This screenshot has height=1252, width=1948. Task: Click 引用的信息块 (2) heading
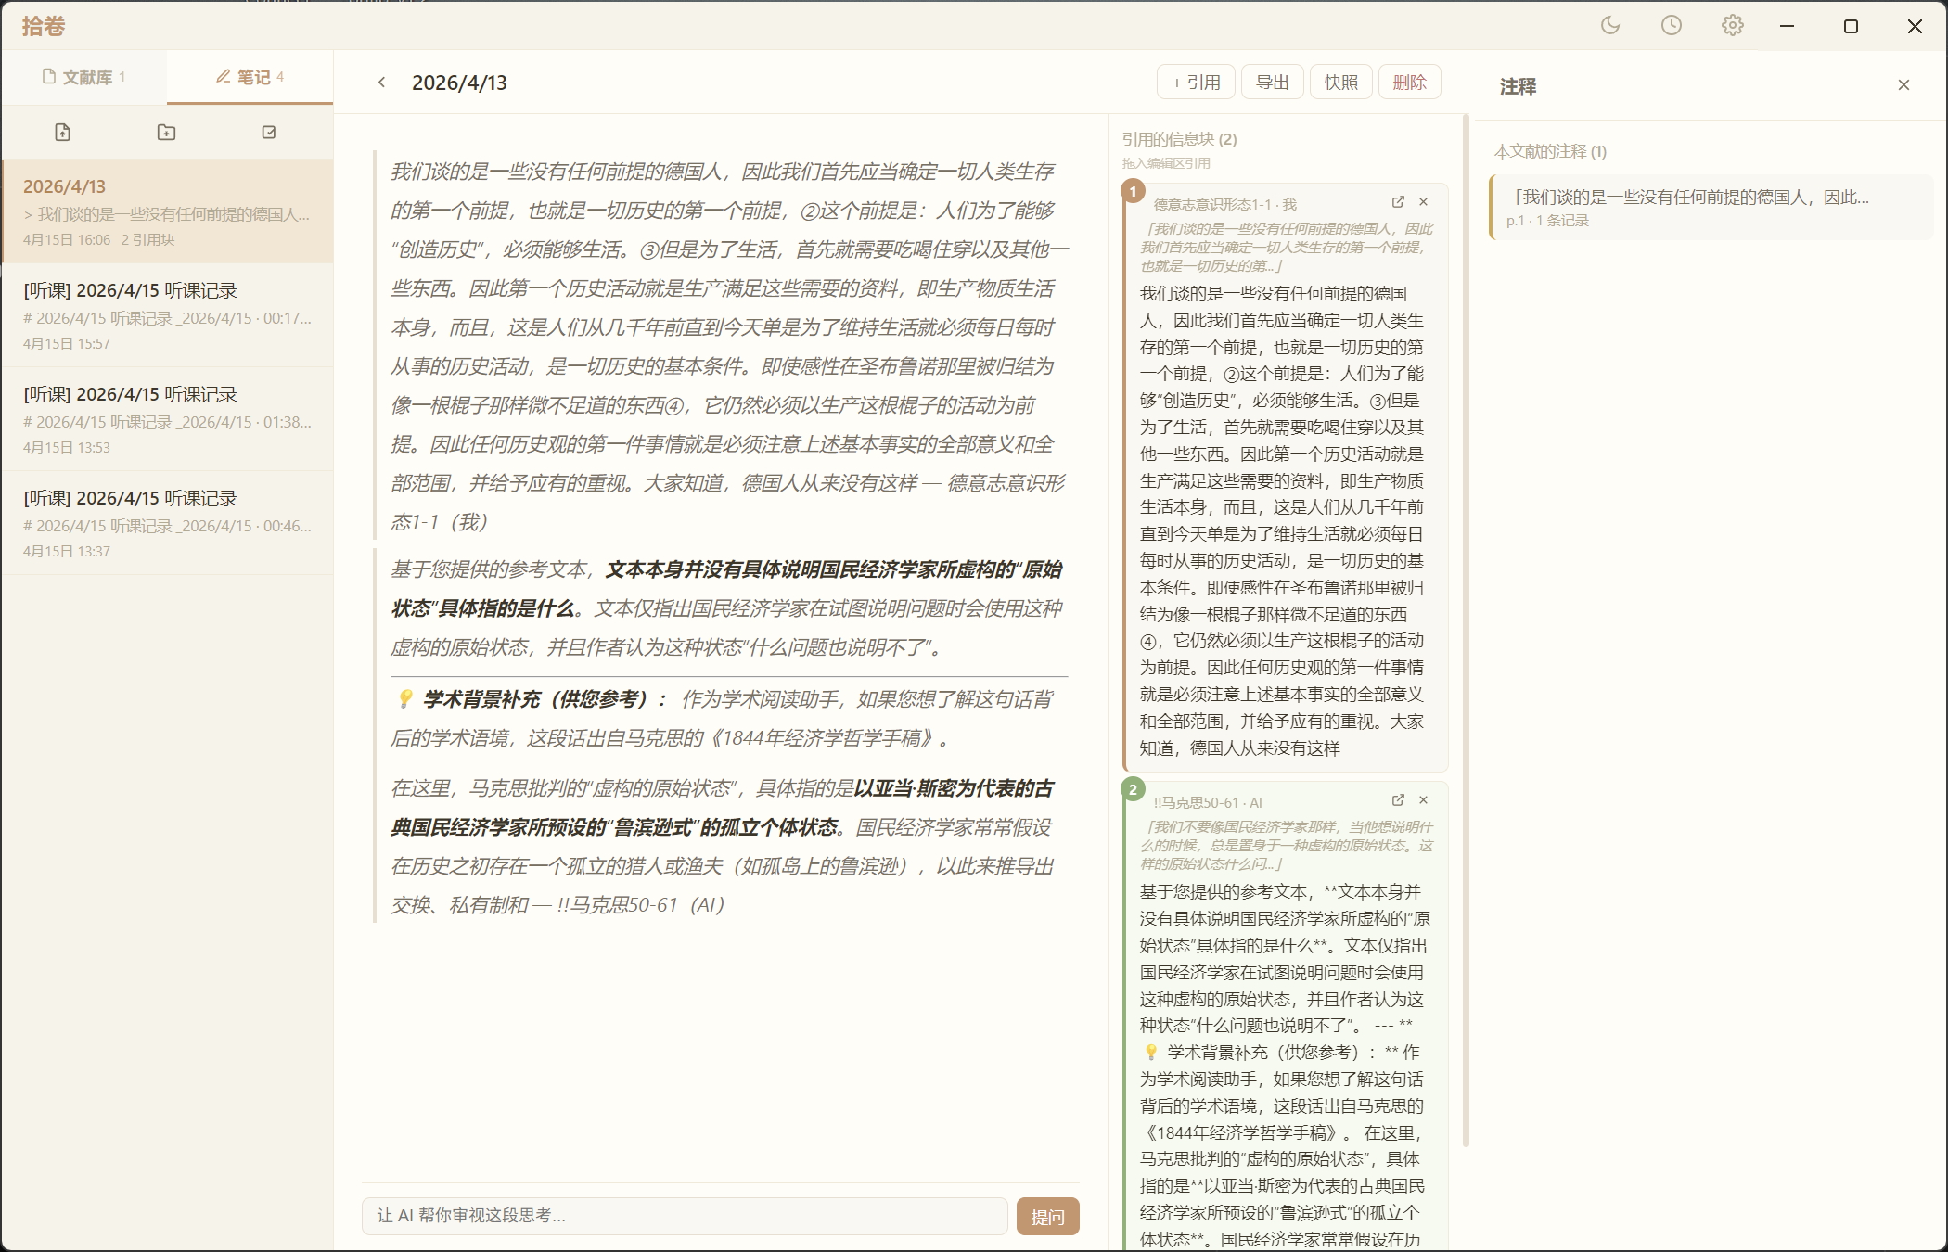pyautogui.click(x=1179, y=139)
